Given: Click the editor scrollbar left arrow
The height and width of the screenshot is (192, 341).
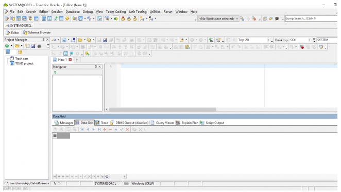Looking at the screenshot, I should (x=107, y=110).
